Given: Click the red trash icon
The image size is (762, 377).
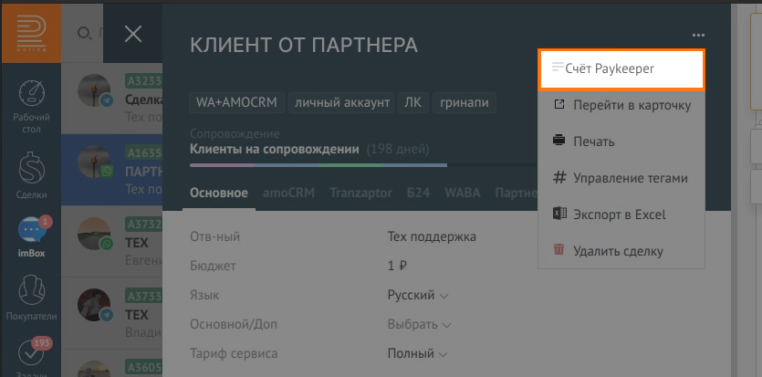Looking at the screenshot, I should tap(558, 250).
